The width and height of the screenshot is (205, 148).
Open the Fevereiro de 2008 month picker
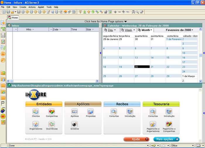[x=179, y=30]
